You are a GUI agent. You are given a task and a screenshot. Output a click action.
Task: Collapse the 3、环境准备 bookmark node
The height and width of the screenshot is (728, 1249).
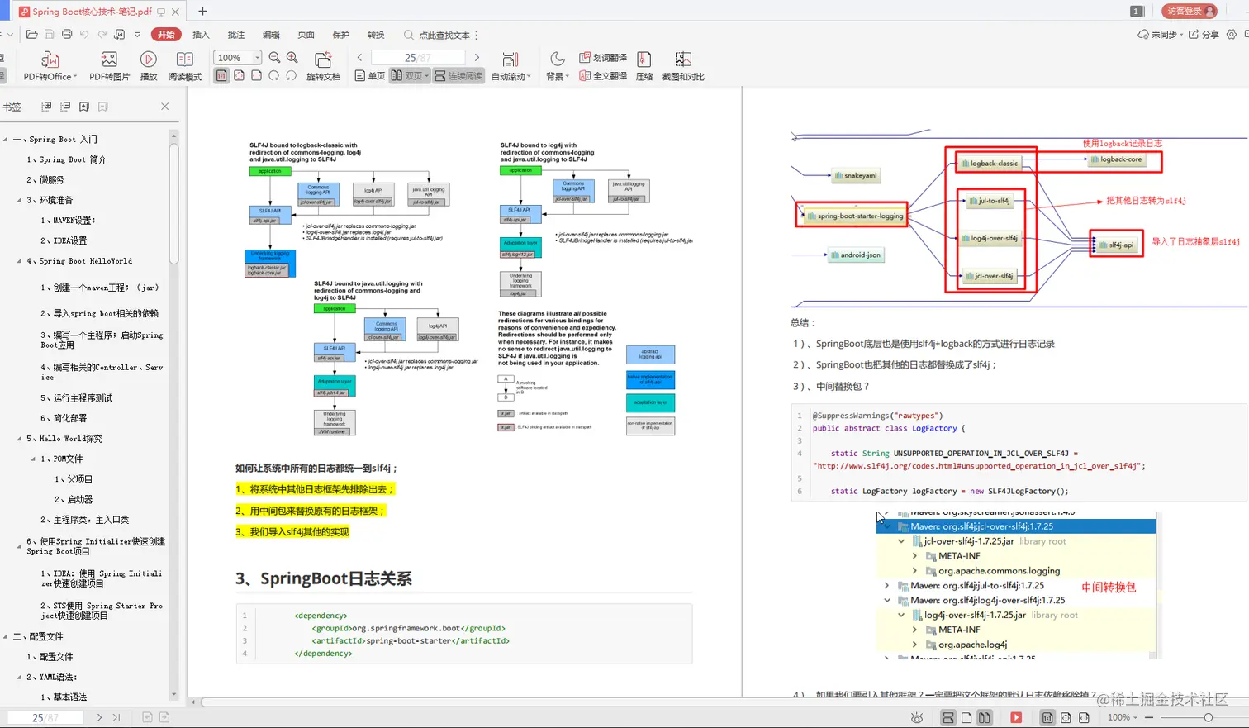click(x=20, y=200)
